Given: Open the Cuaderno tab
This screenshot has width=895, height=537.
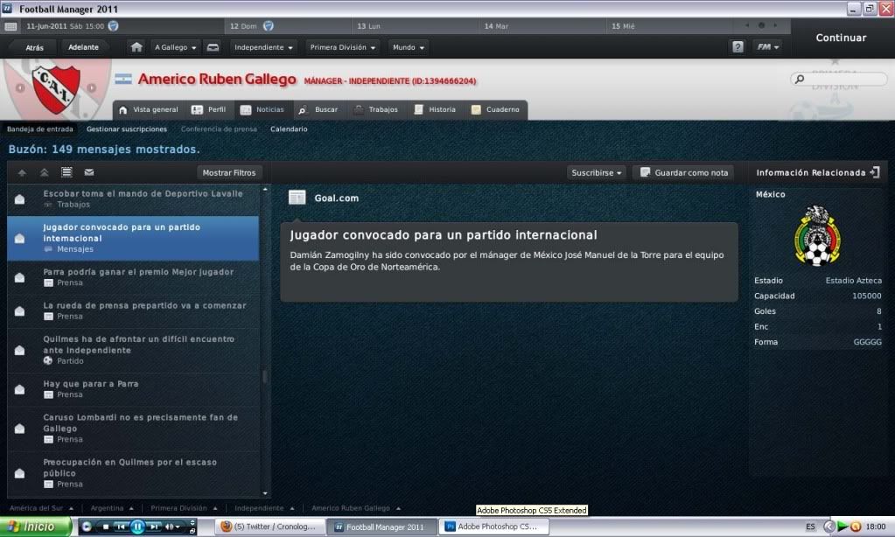Looking at the screenshot, I should 495,109.
